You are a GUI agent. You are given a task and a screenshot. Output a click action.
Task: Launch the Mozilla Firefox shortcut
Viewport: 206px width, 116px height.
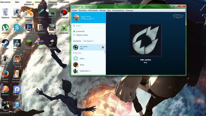pyautogui.click(x=5, y=74)
